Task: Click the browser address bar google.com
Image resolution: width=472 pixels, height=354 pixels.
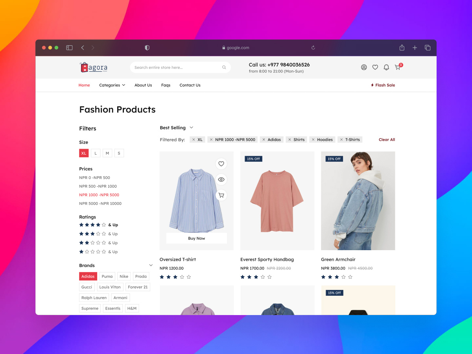Action: click(236, 48)
